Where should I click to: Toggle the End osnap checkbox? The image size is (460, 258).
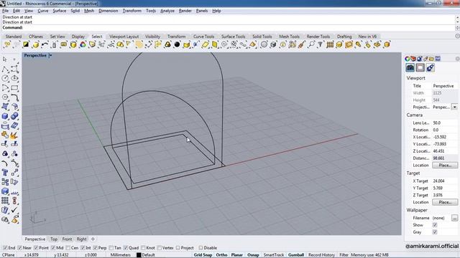point(5,248)
